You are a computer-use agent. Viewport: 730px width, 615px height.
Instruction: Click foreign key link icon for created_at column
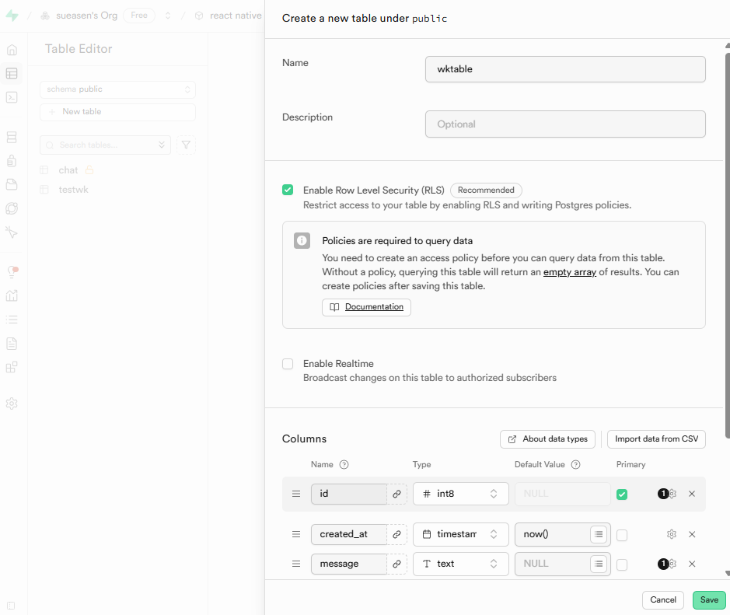(396, 534)
